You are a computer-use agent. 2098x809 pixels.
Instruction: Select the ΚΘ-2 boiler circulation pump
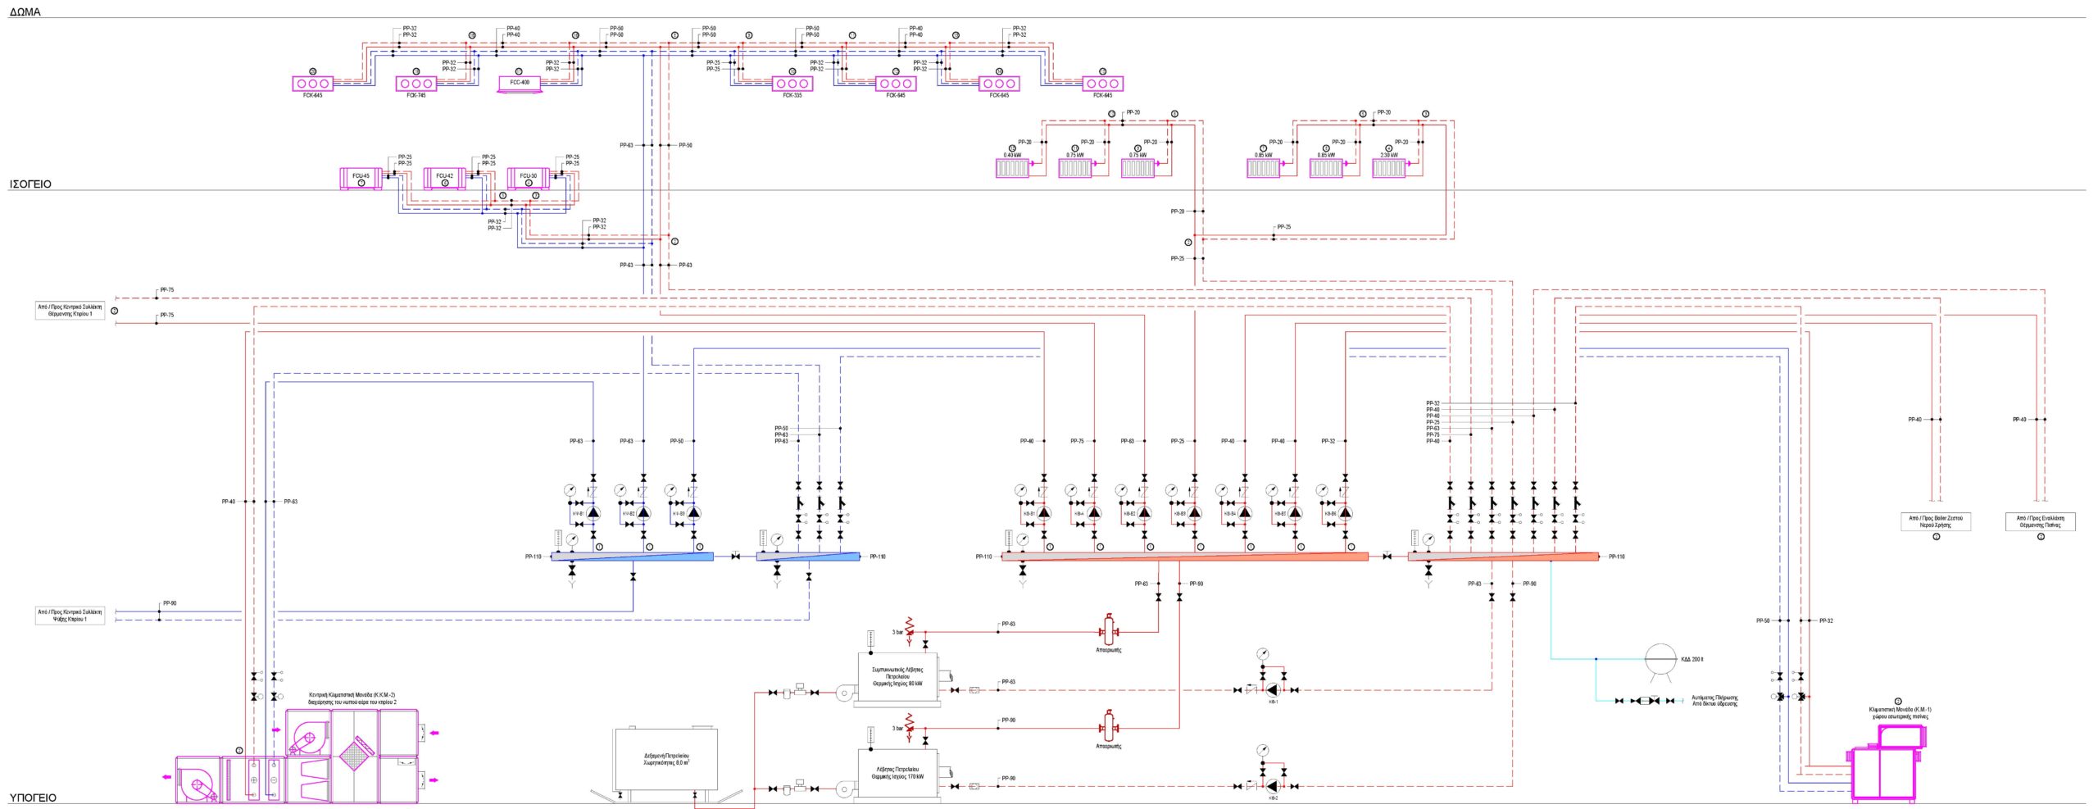tap(1272, 786)
